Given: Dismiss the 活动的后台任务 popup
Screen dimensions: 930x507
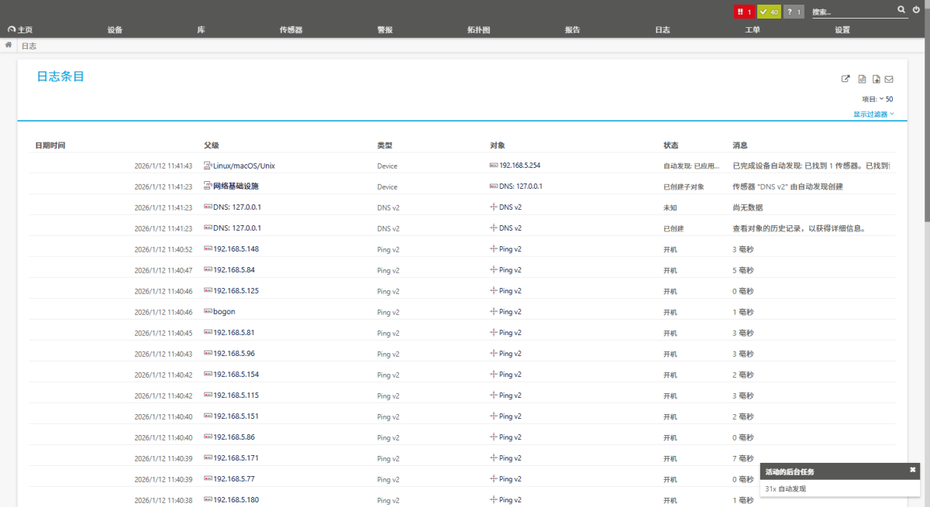Looking at the screenshot, I should [x=912, y=470].
